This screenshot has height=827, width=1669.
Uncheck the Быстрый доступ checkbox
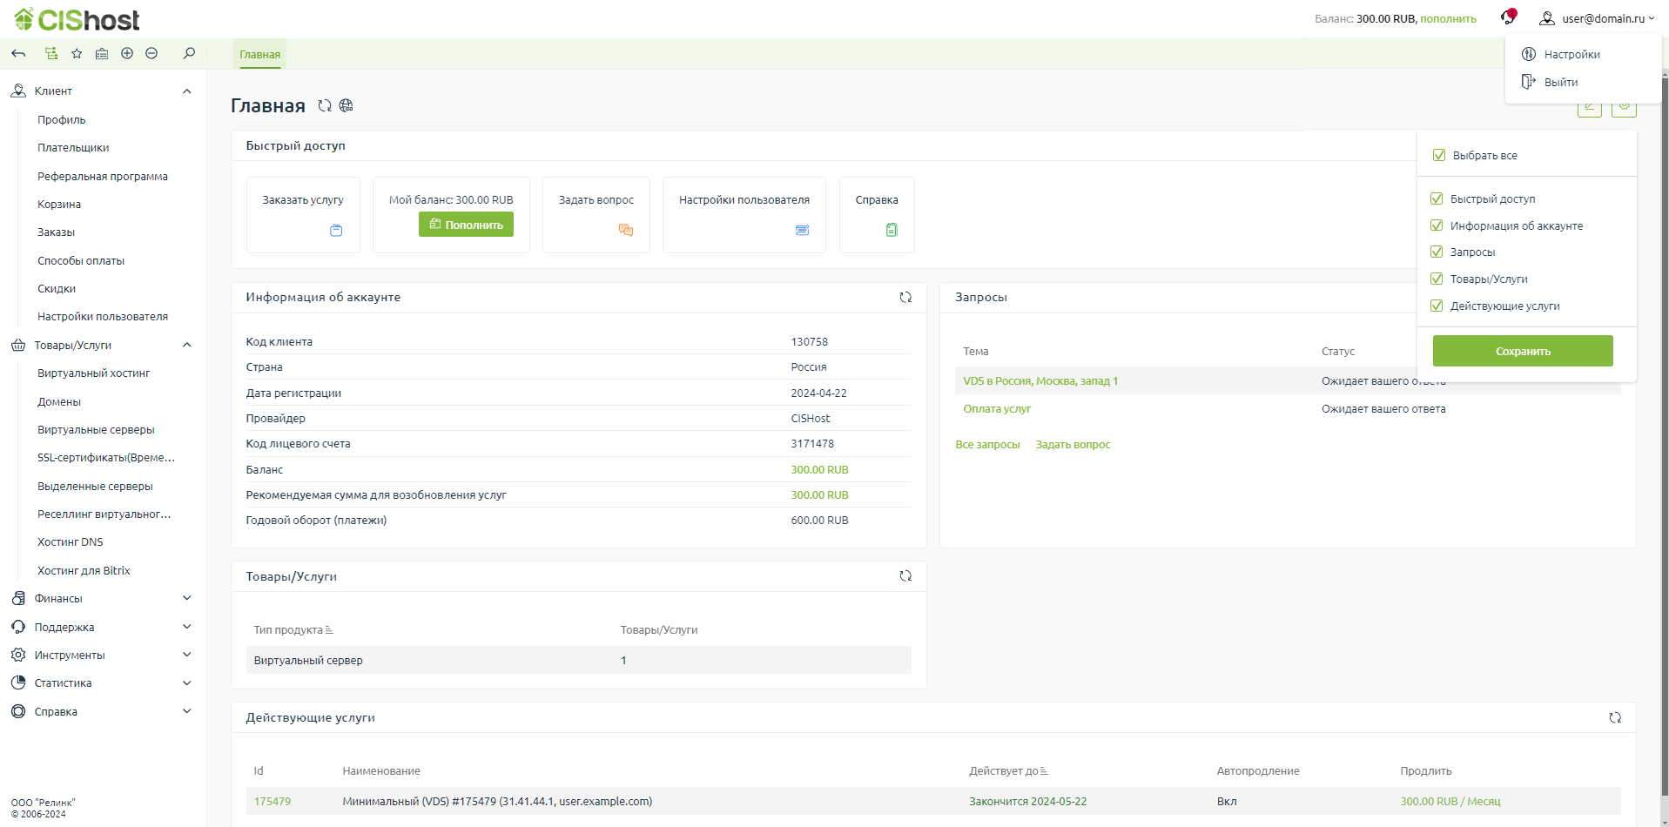coord(1437,199)
